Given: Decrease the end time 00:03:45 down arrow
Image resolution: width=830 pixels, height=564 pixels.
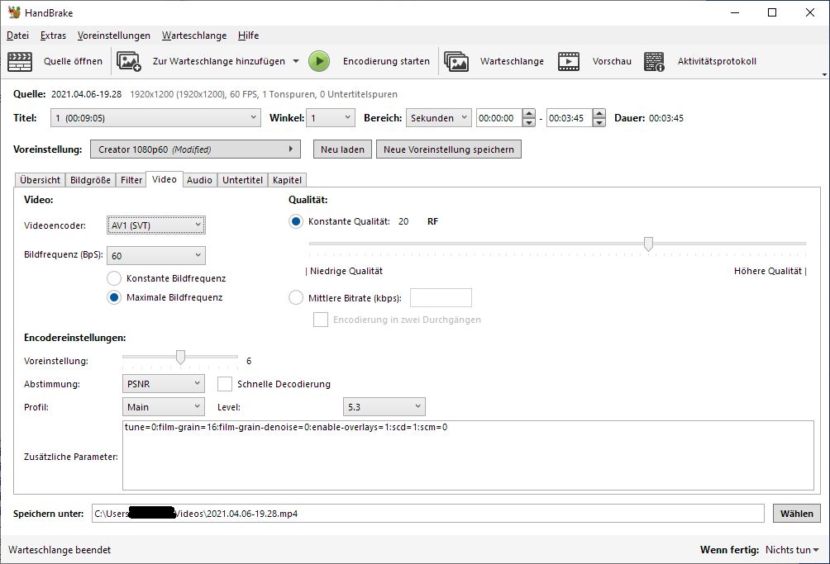Looking at the screenshot, I should tap(599, 123).
